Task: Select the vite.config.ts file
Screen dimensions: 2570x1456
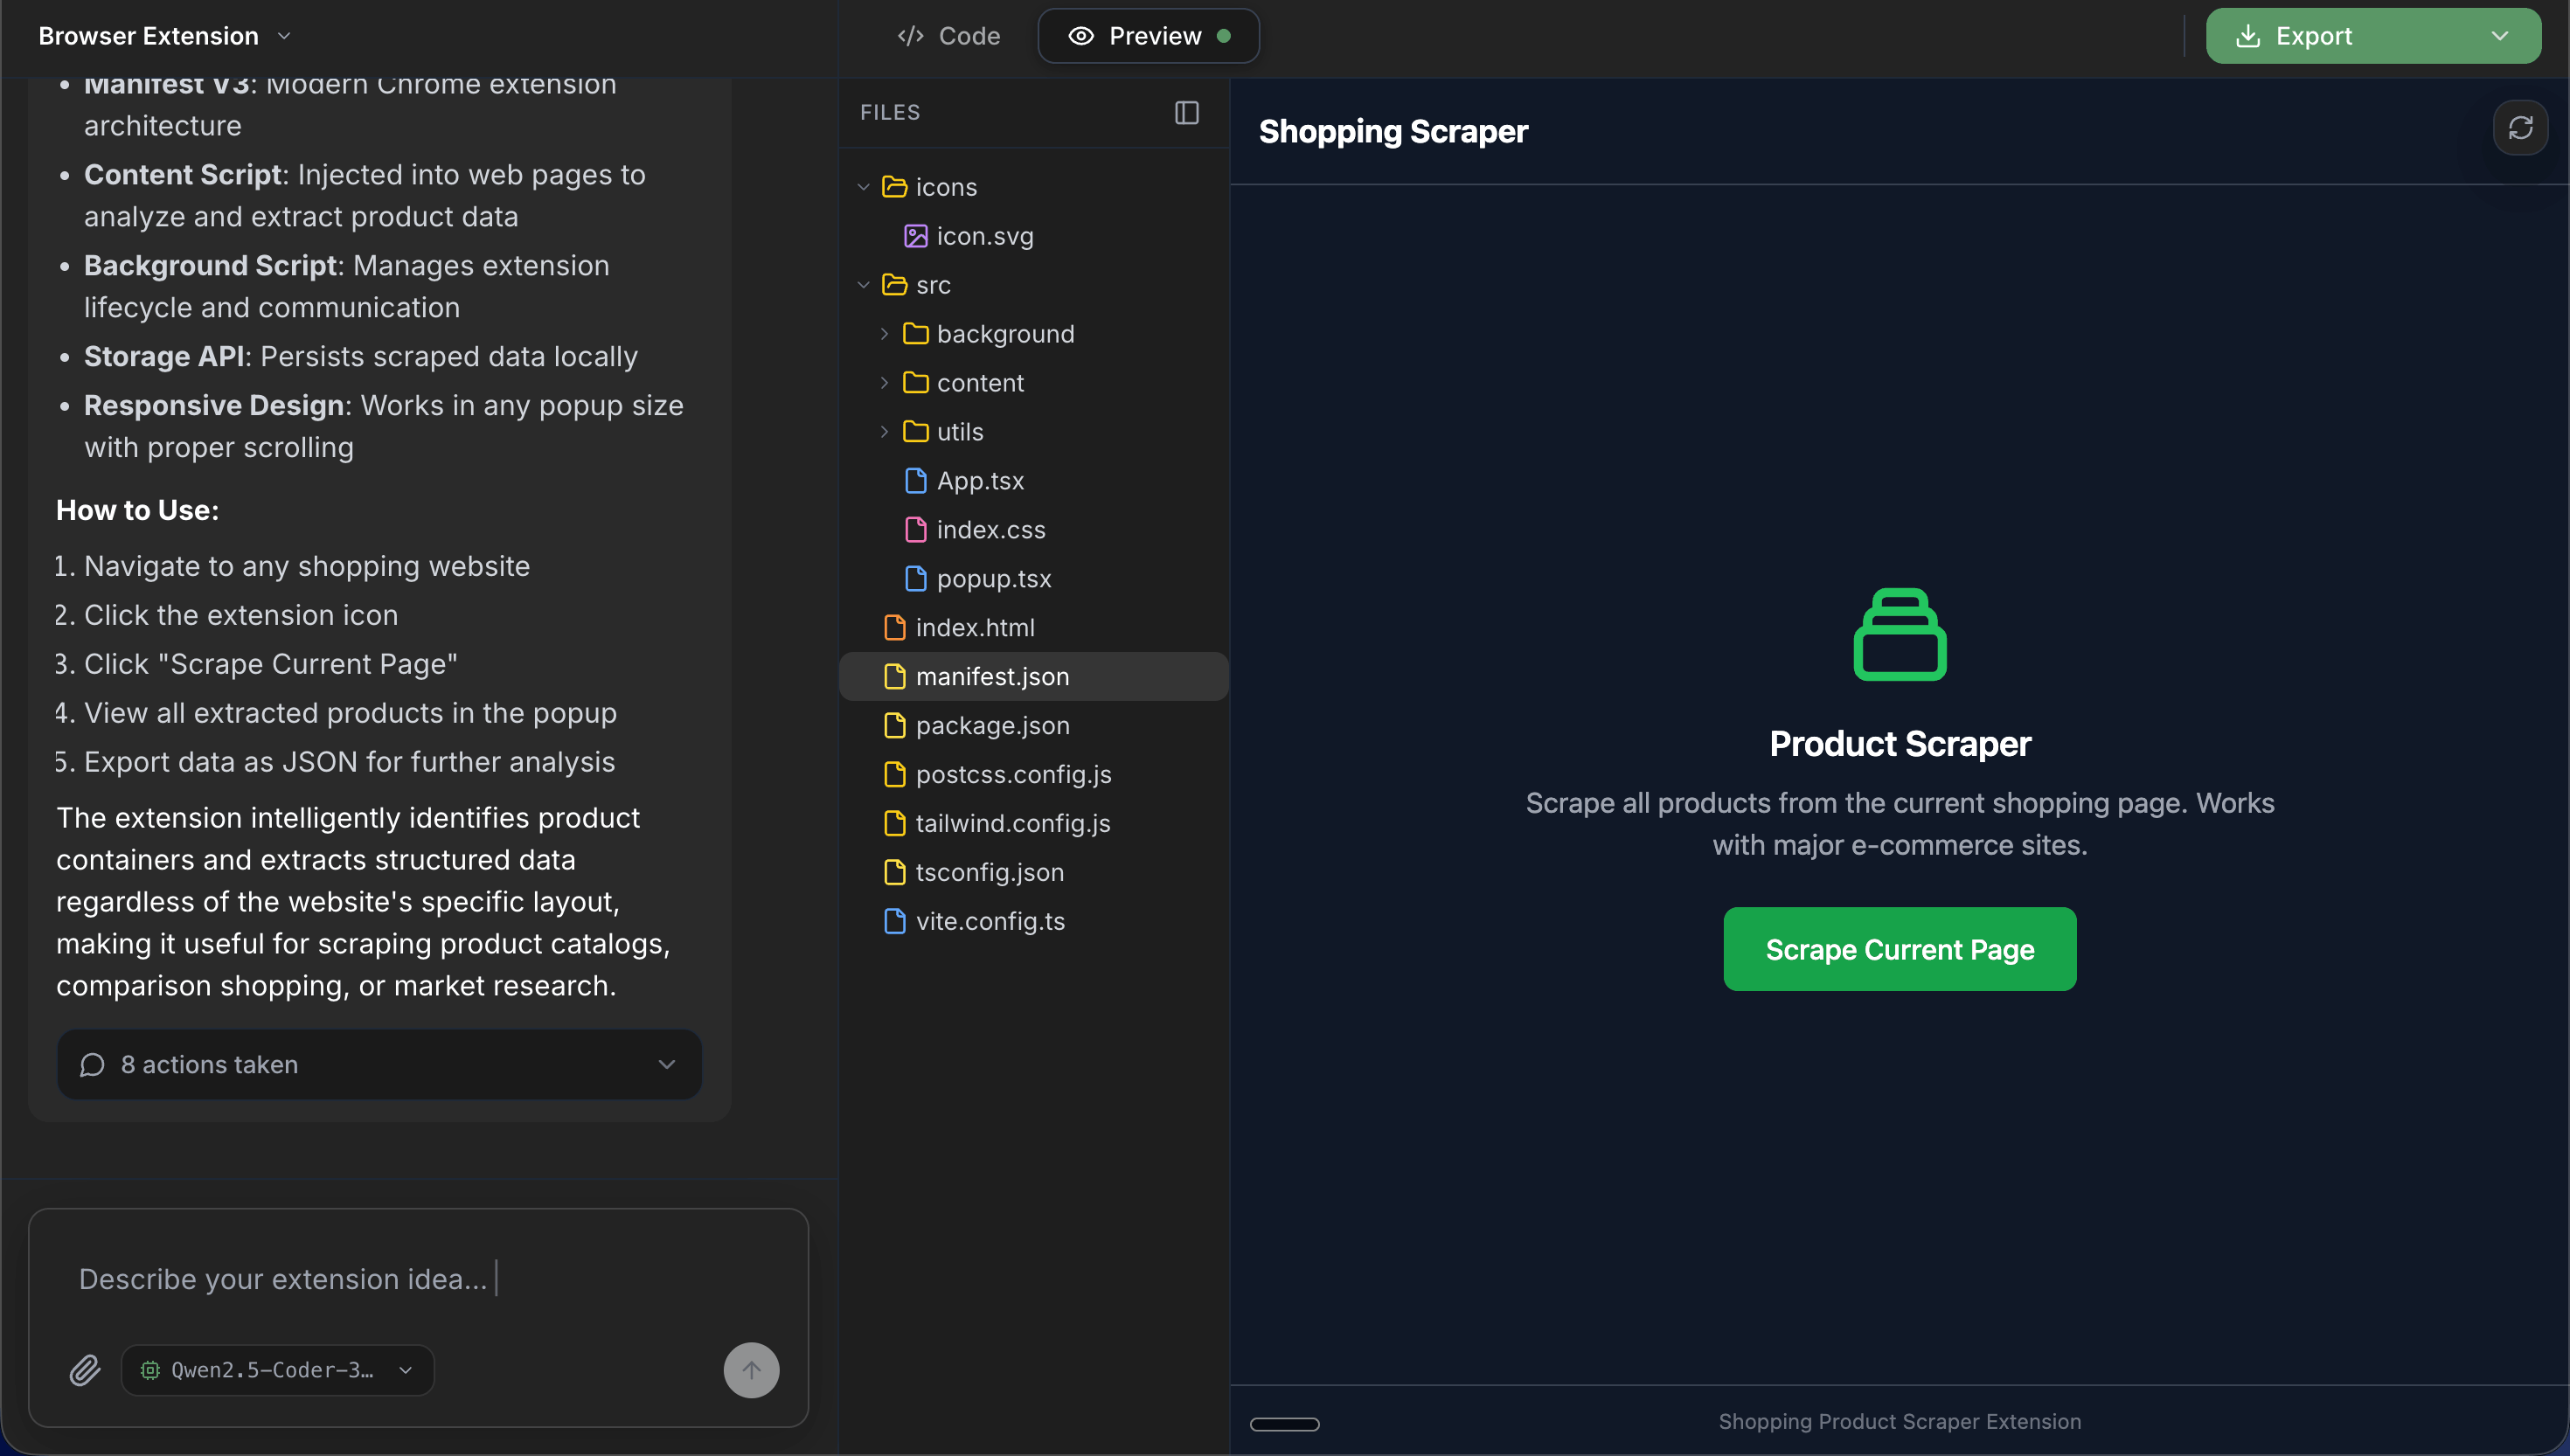Action: pos(989,921)
